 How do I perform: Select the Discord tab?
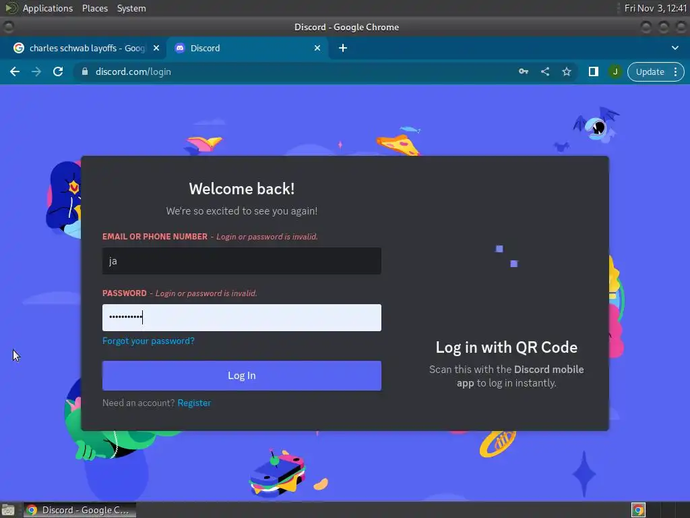(x=247, y=48)
